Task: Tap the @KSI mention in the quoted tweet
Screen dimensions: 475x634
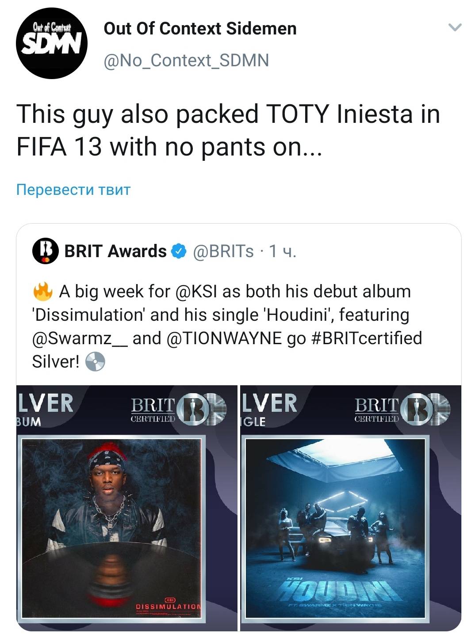Action: (197, 292)
